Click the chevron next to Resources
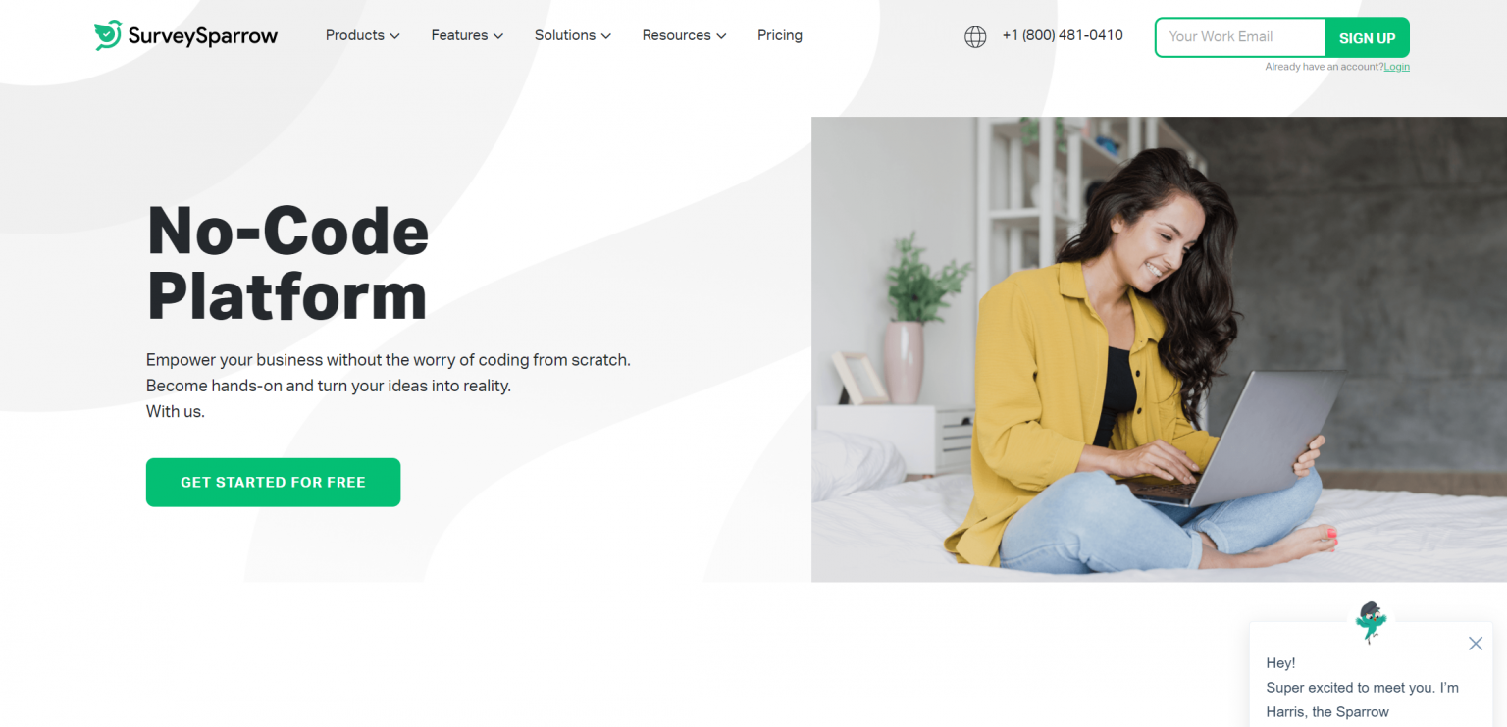Image resolution: width=1507 pixels, height=727 pixels. click(721, 36)
